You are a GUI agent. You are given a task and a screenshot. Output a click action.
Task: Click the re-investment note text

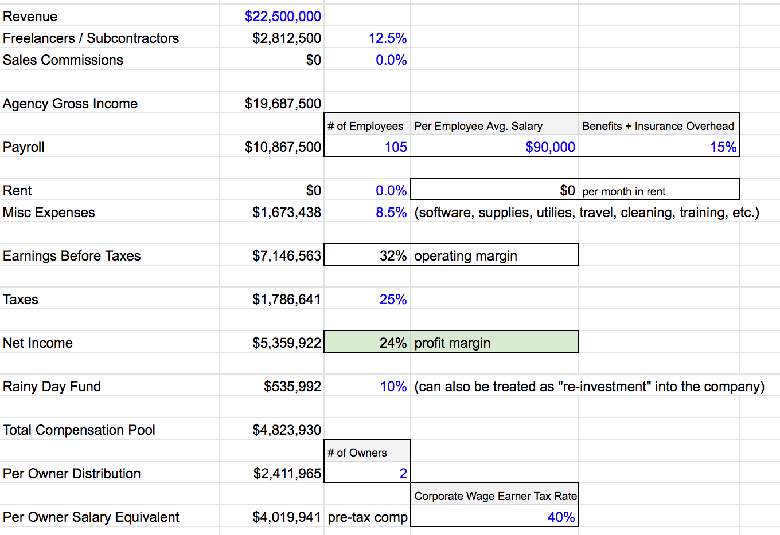tap(590, 387)
